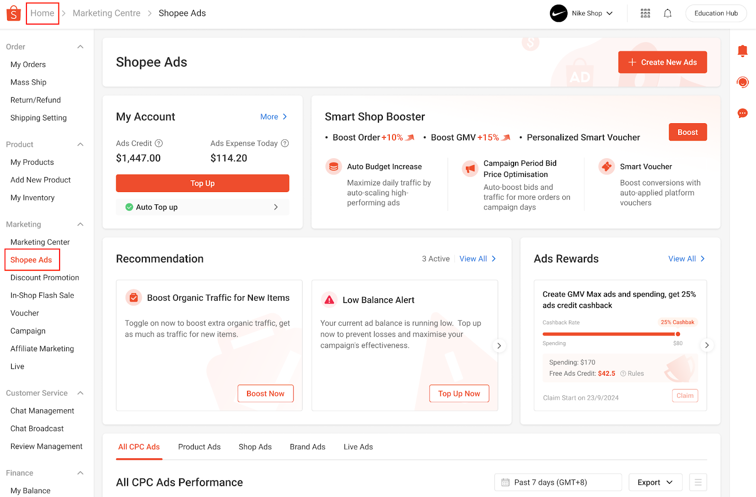Click the Shopee logo icon
Viewport: 756px width, 497px height.
coord(14,14)
